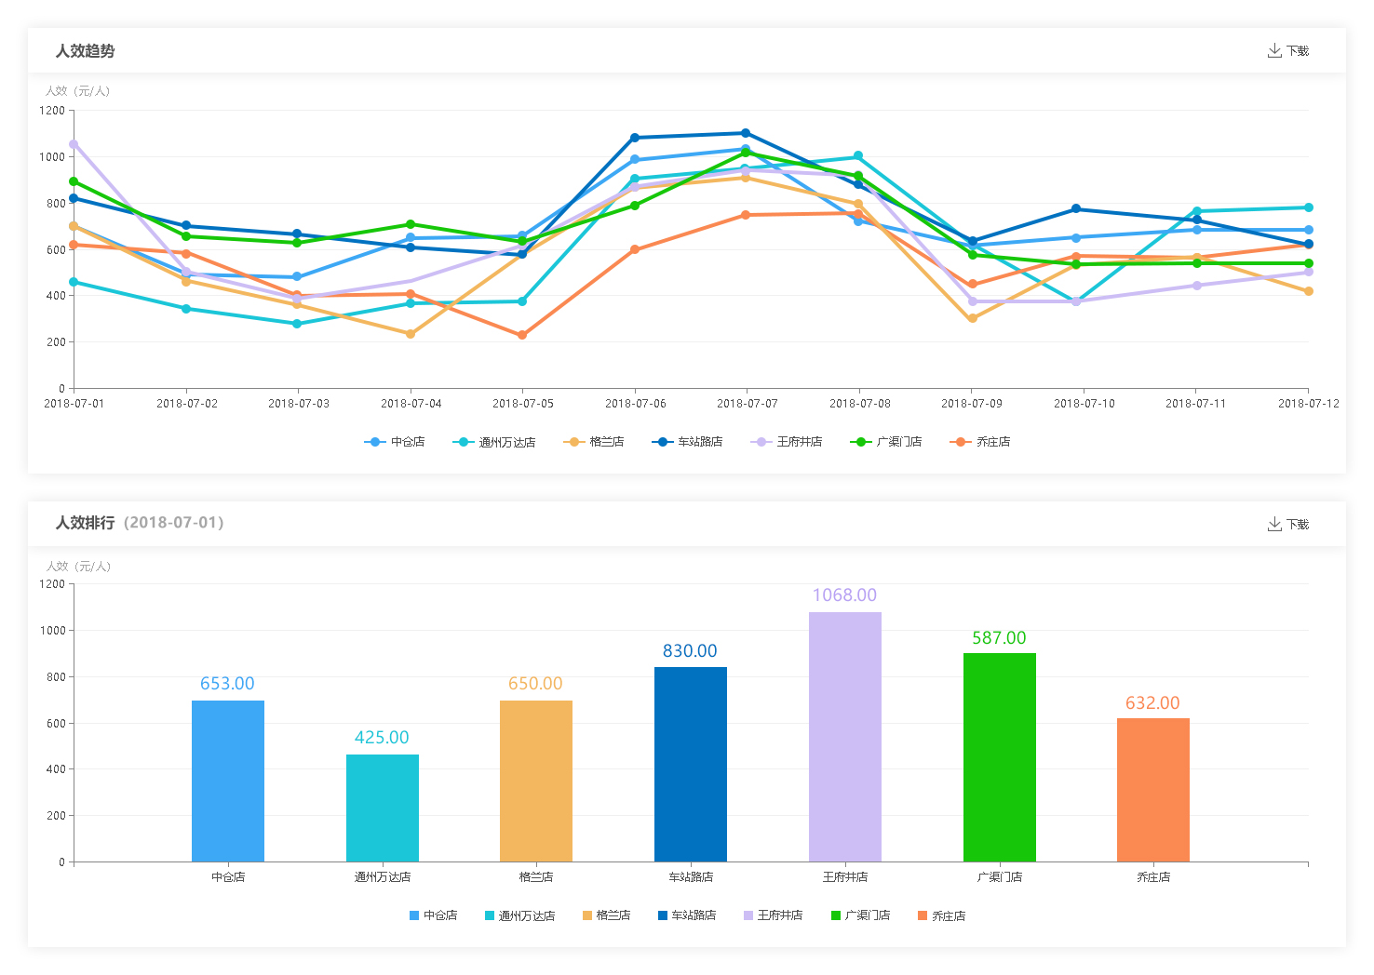Click the 2018-07-03 x-axis date label
Screen dimensions: 1374x975
(299, 404)
